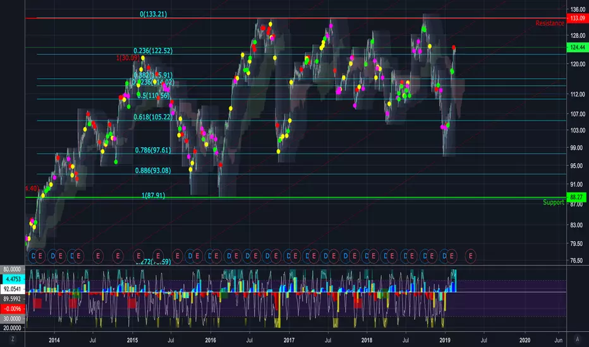Click indicator scale value 30.0000

pyautogui.click(x=13, y=319)
